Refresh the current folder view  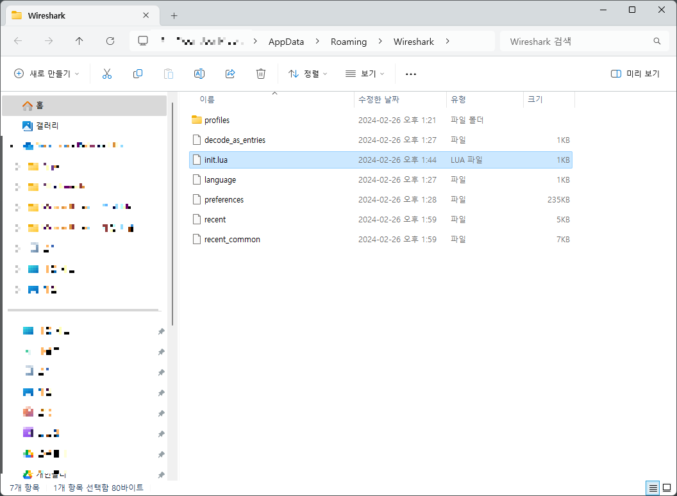[110, 41]
